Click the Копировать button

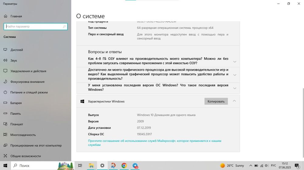pos(216,101)
